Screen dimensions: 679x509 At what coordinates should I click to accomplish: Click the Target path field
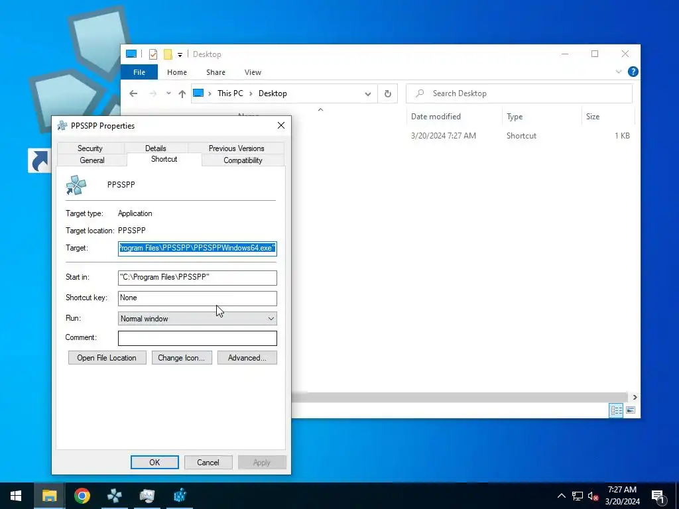198,249
